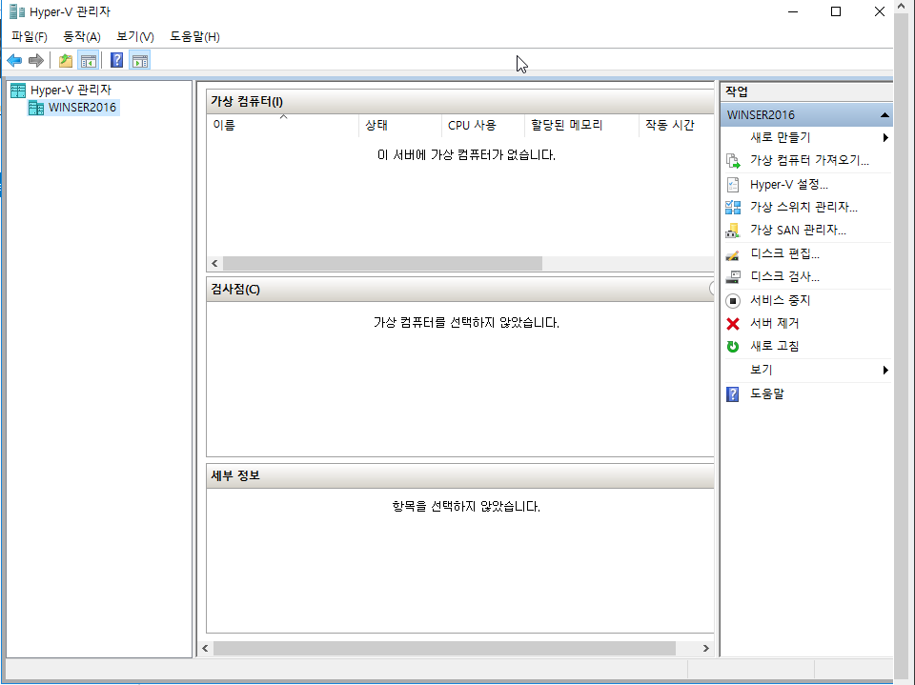Open 가상 스위치 관리자... action
The width and height of the screenshot is (915, 685).
[803, 207]
